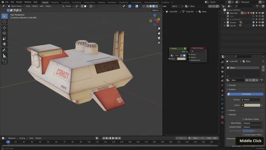This screenshot has width=266, height=150.
Task: Click the timeline play button
Action: pyautogui.click(x=113, y=138)
